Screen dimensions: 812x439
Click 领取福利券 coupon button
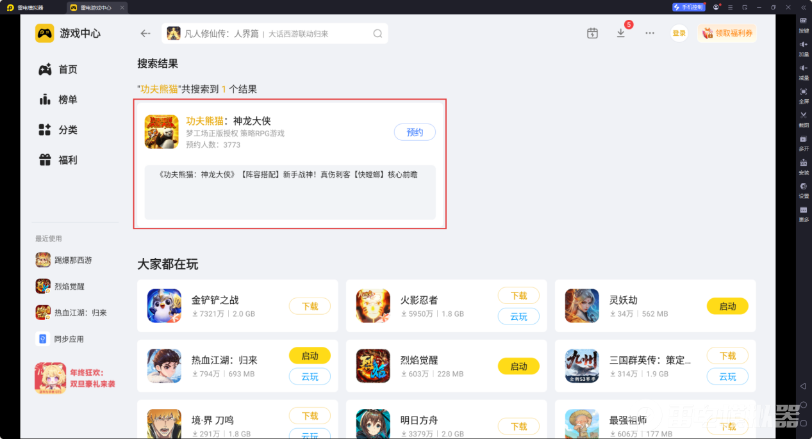point(727,33)
